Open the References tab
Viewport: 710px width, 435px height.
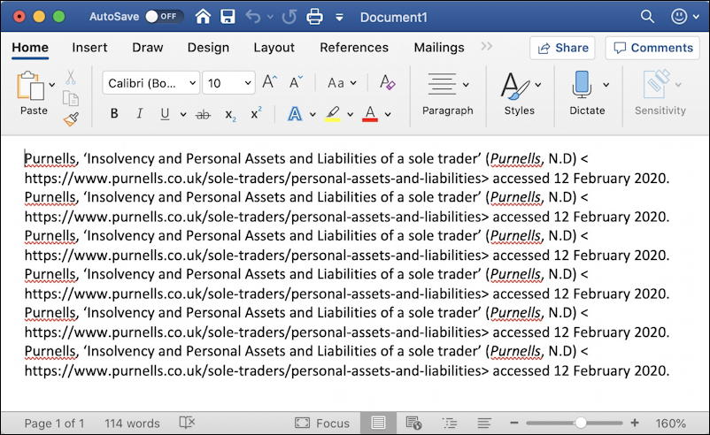click(354, 48)
